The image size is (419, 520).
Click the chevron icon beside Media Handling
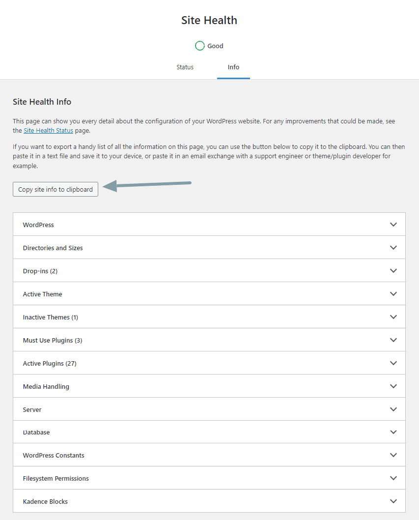(393, 386)
